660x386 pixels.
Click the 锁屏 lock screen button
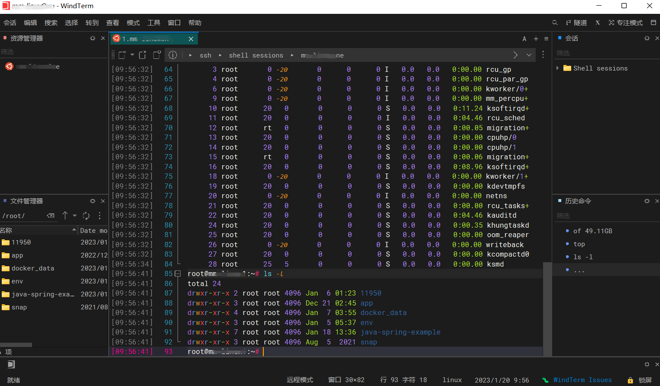(640, 380)
